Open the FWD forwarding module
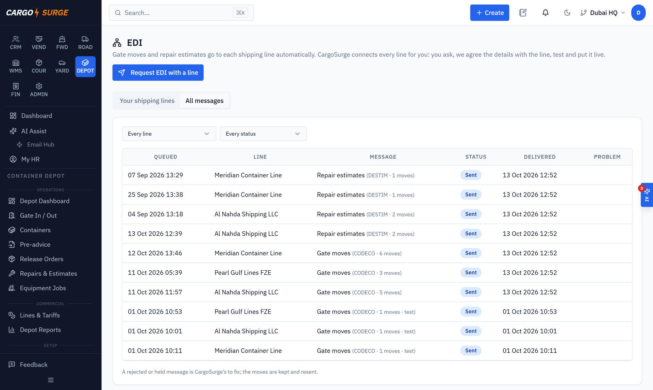The height and width of the screenshot is (390, 653). point(62,43)
